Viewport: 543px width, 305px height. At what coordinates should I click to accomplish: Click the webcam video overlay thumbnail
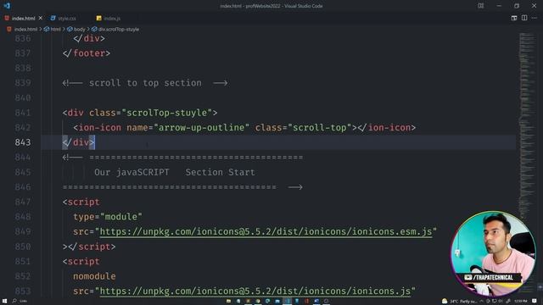coord(493,253)
